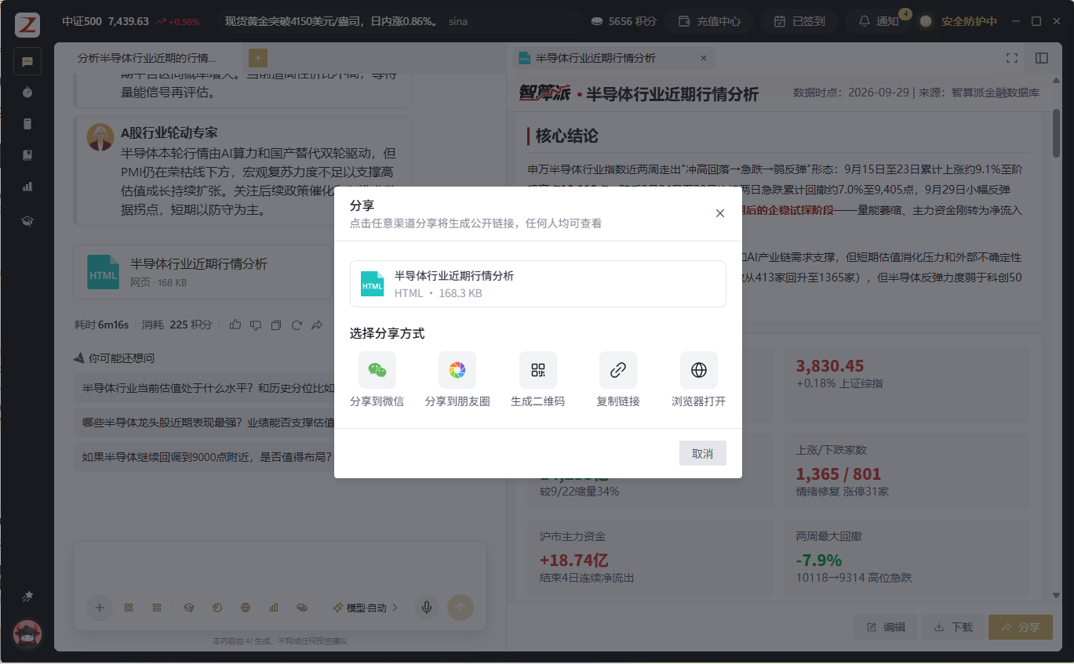Close the 分享 dialog with X
1074x664 pixels.
click(x=720, y=213)
